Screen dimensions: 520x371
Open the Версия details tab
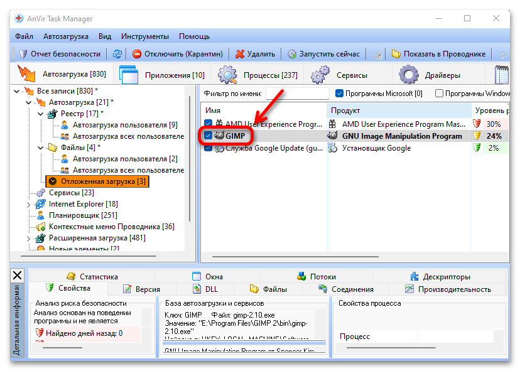click(142, 289)
